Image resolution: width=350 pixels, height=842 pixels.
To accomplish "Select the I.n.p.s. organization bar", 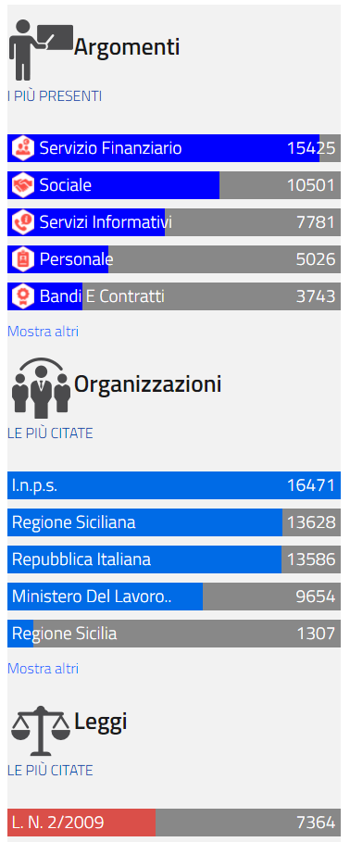I will [174, 485].
